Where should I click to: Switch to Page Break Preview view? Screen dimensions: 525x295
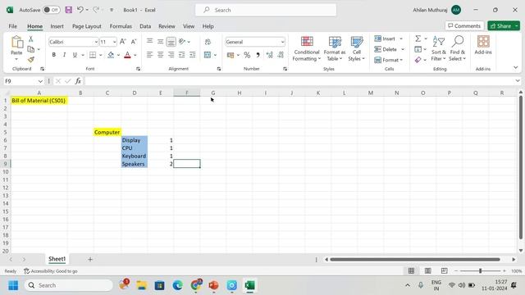[x=445, y=270]
